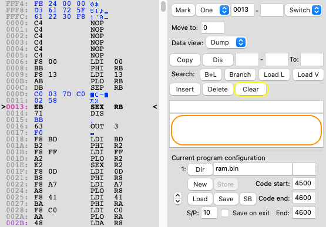Viewport: 326px width, 227px height.
Task: Click the Load V search button
Action: pos(308,74)
